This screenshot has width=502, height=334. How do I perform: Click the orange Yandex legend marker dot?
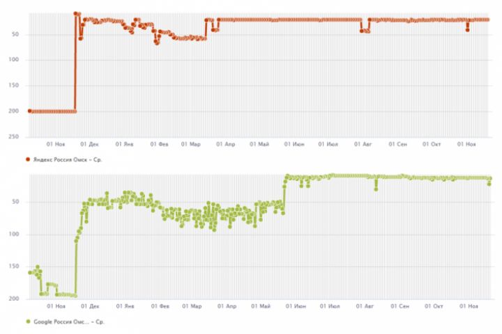28,159
